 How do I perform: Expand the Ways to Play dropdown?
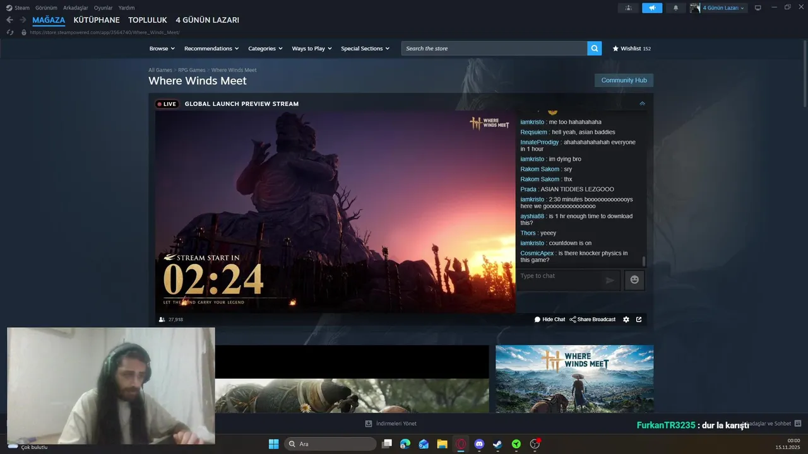[x=312, y=49]
